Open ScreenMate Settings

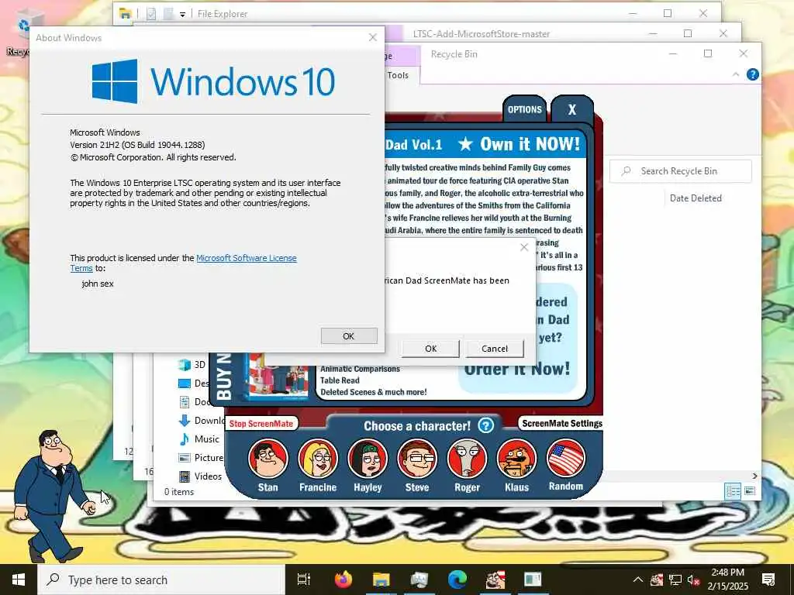click(x=562, y=424)
